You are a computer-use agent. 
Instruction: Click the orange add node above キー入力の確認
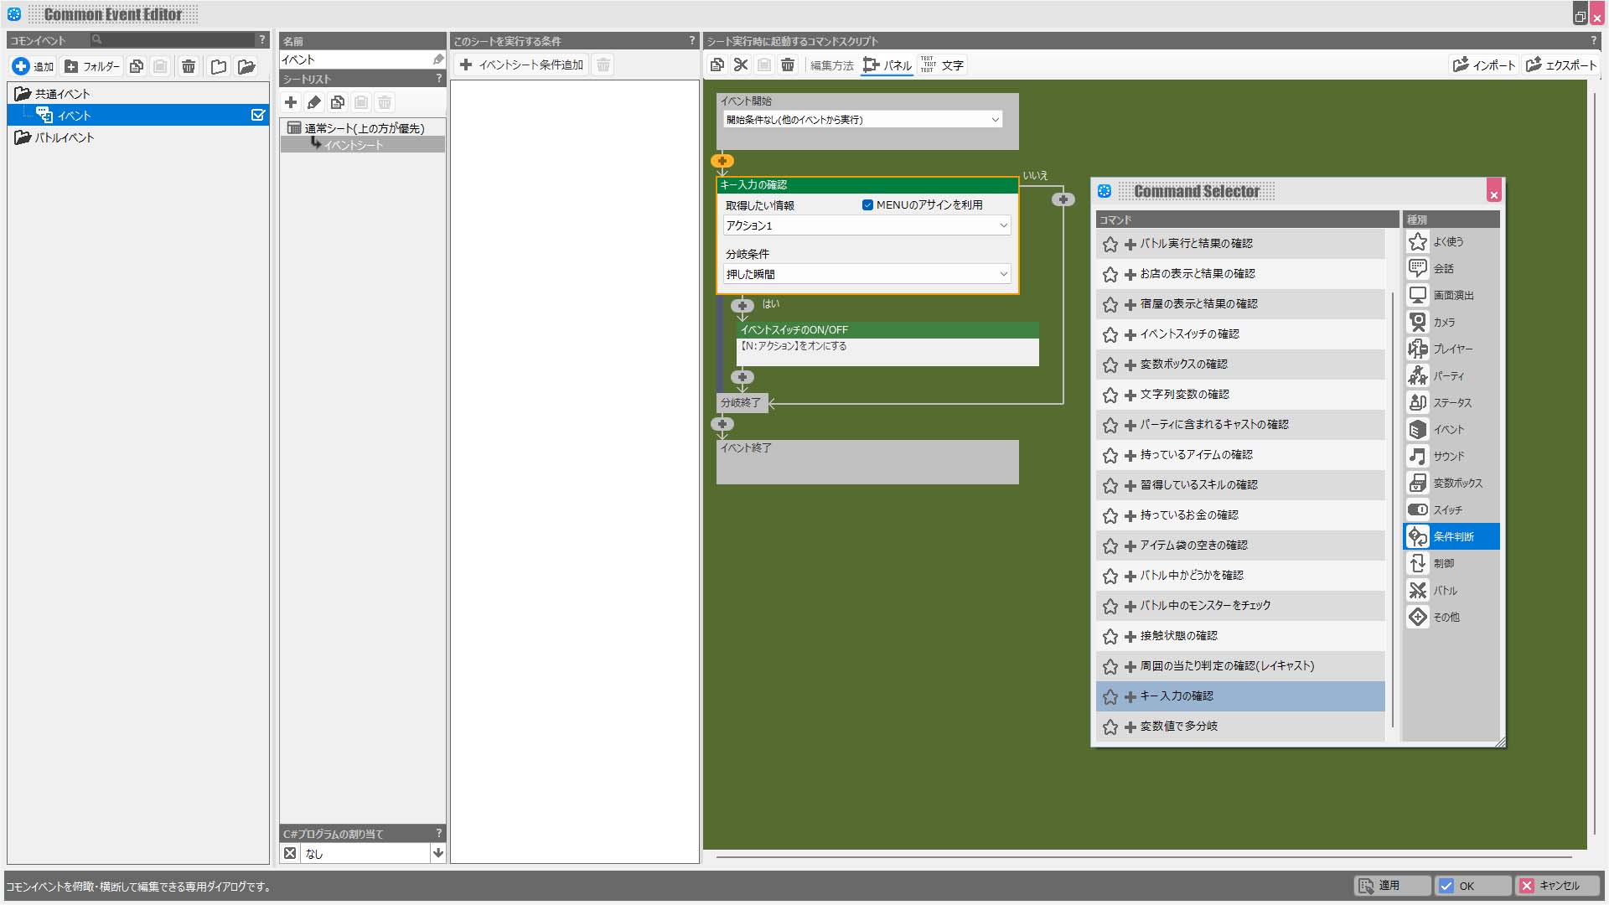(x=722, y=161)
